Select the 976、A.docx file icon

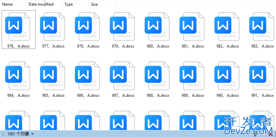[x=18, y=27]
